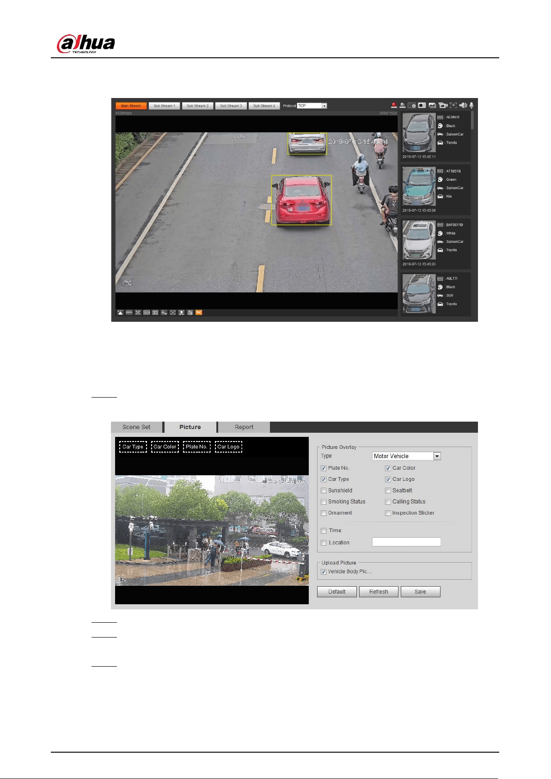
Task: Select the black Toyota AE86H5 thumbnail
Action: (419, 133)
